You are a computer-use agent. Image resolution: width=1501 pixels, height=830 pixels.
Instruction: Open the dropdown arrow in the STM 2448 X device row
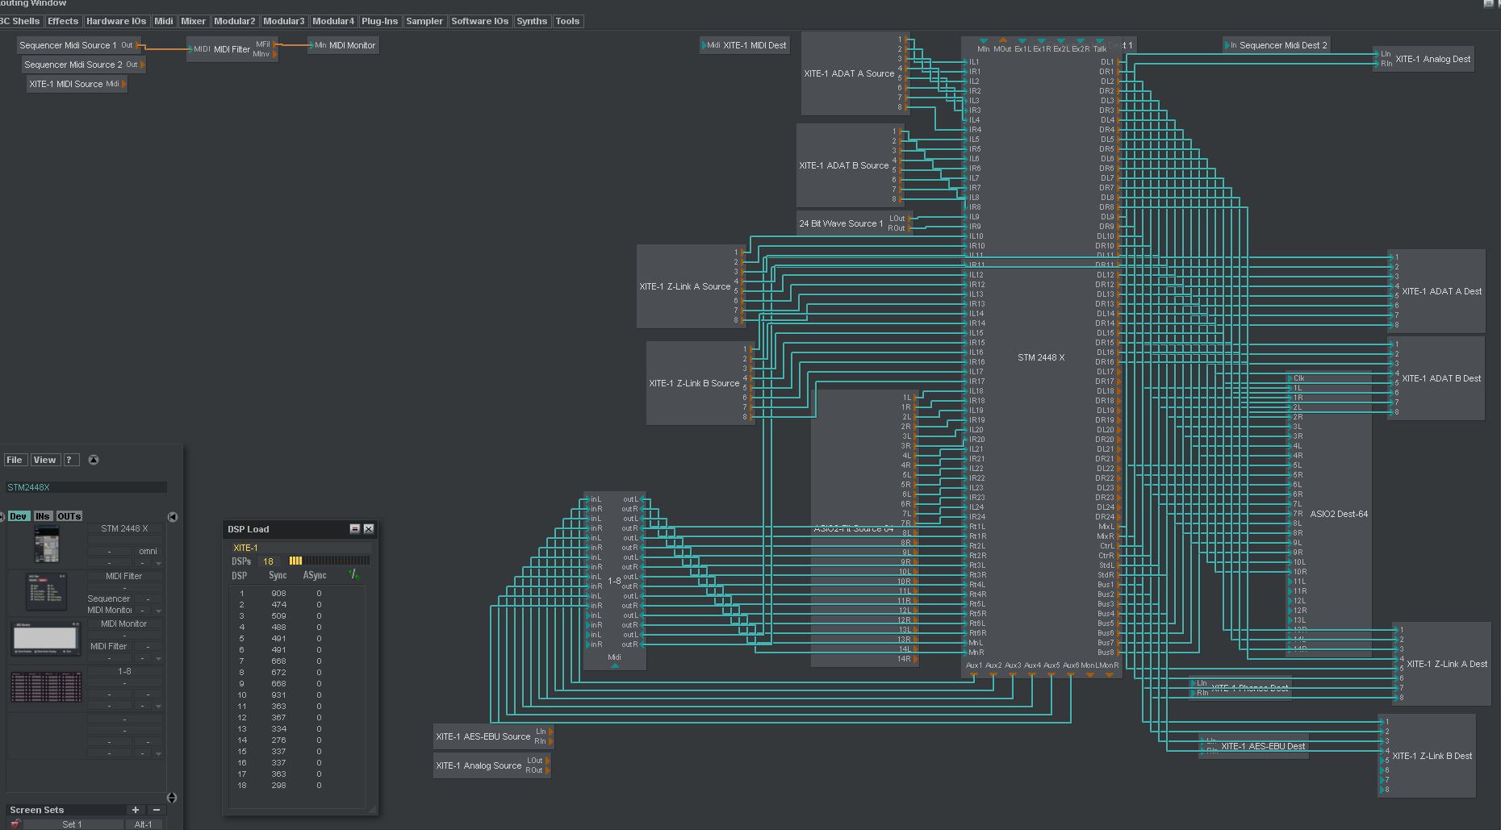158,564
